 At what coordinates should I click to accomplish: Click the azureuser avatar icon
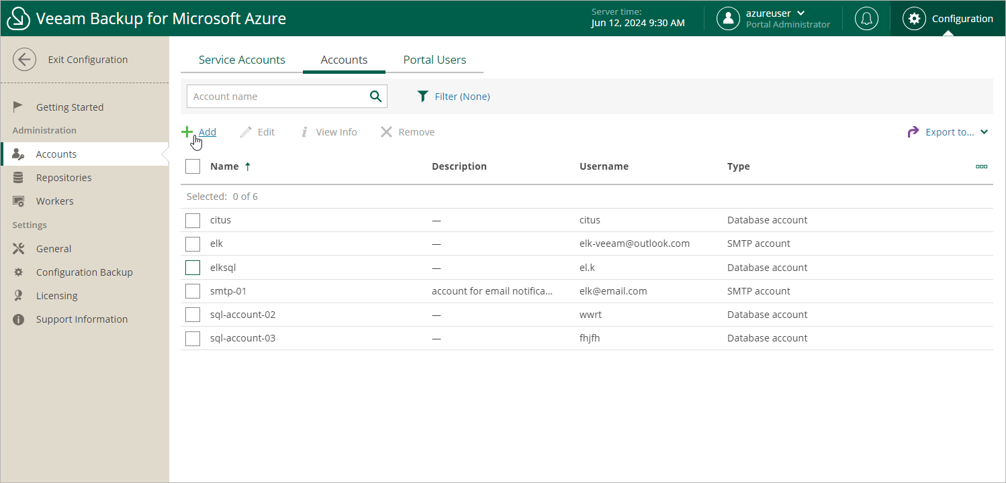tap(728, 19)
